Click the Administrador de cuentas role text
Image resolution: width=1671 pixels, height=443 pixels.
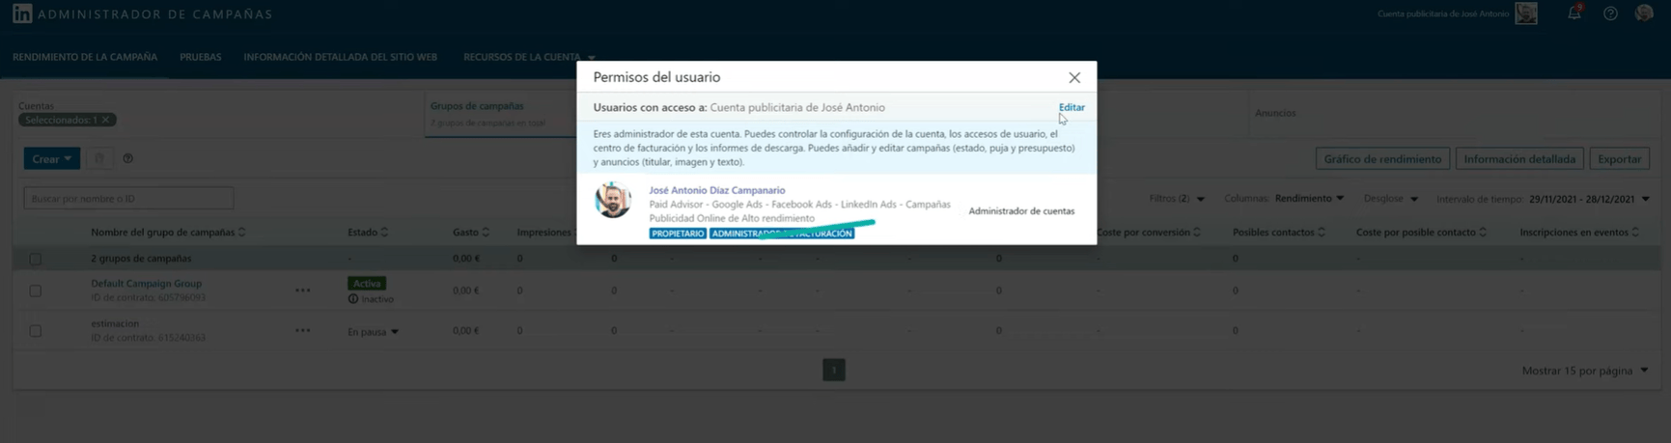point(1021,210)
